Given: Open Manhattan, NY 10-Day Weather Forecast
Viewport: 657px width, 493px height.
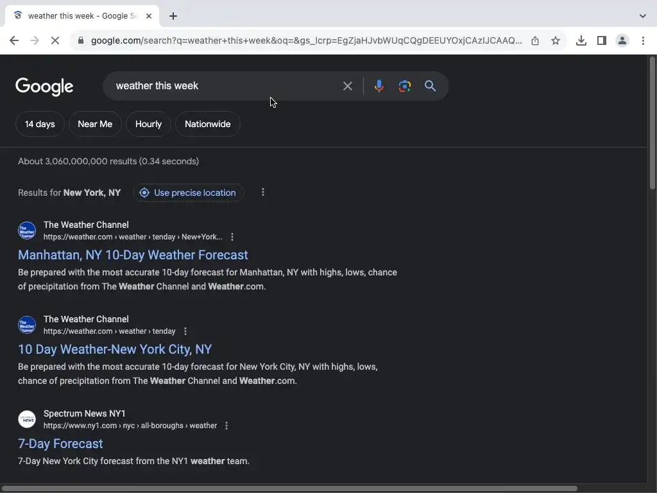Looking at the screenshot, I should coord(133,255).
